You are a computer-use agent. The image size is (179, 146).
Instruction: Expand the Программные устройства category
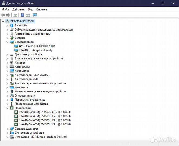7,104
